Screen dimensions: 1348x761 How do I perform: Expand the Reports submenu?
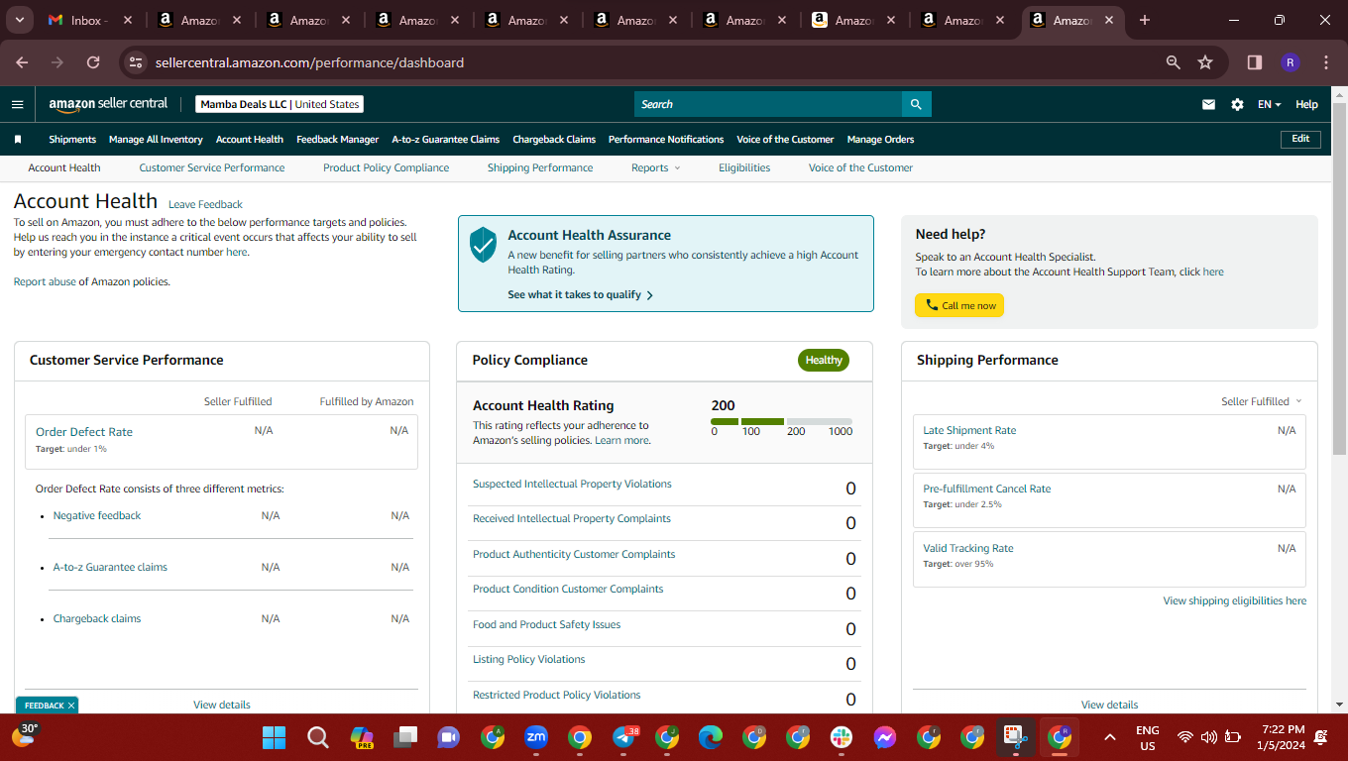(656, 168)
